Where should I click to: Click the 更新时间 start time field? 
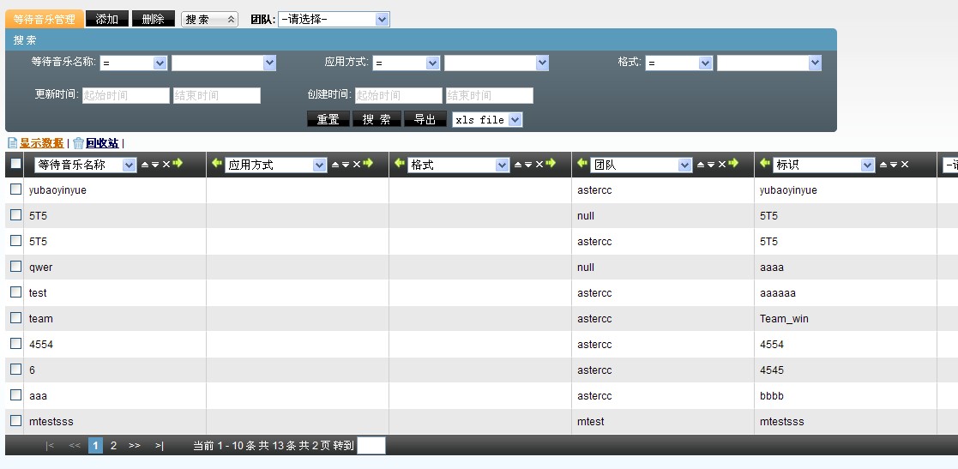(x=126, y=95)
